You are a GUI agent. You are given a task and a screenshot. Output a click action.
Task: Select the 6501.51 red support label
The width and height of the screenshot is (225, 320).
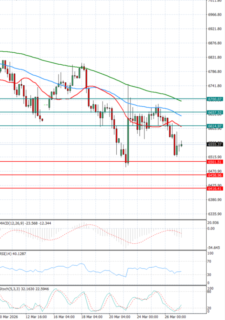[215, 162]
